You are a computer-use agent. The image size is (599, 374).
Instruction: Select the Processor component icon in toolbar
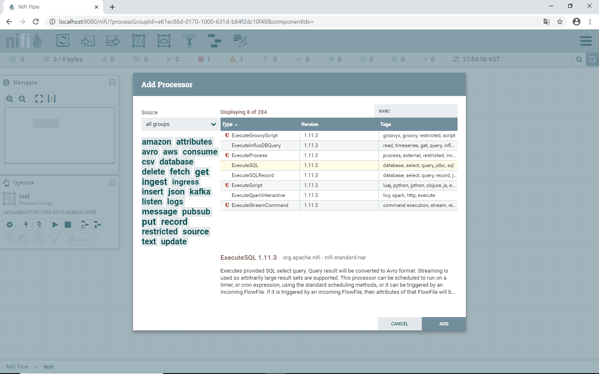point(63,41)
